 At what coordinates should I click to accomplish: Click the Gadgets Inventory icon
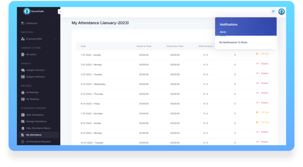23,70
